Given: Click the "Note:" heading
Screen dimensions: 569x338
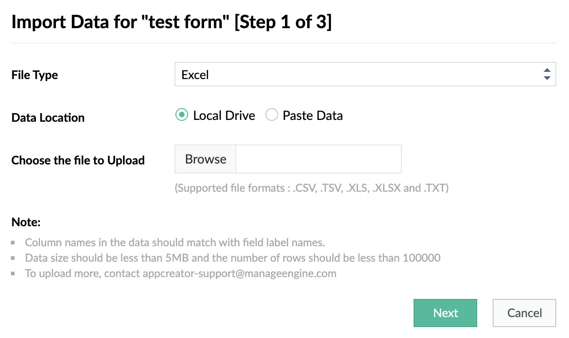Looking at the screenshot, I should [x=26, y=223].
